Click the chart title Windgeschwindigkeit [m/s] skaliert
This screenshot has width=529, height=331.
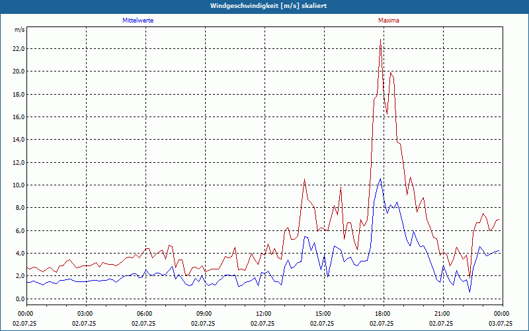coord(268,6)
